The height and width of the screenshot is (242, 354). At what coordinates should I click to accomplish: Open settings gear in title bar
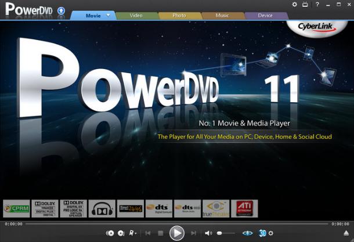294,4
